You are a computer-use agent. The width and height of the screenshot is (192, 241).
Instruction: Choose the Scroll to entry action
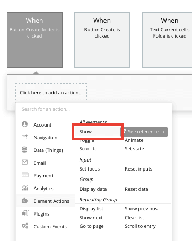coord(140,226)
